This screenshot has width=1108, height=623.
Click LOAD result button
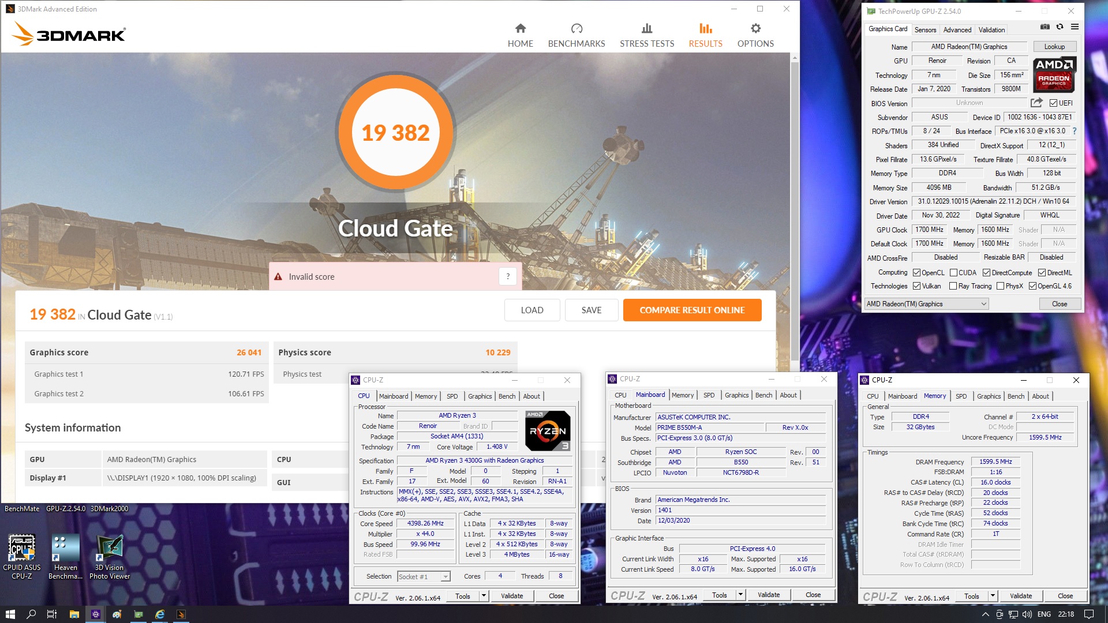532,310
